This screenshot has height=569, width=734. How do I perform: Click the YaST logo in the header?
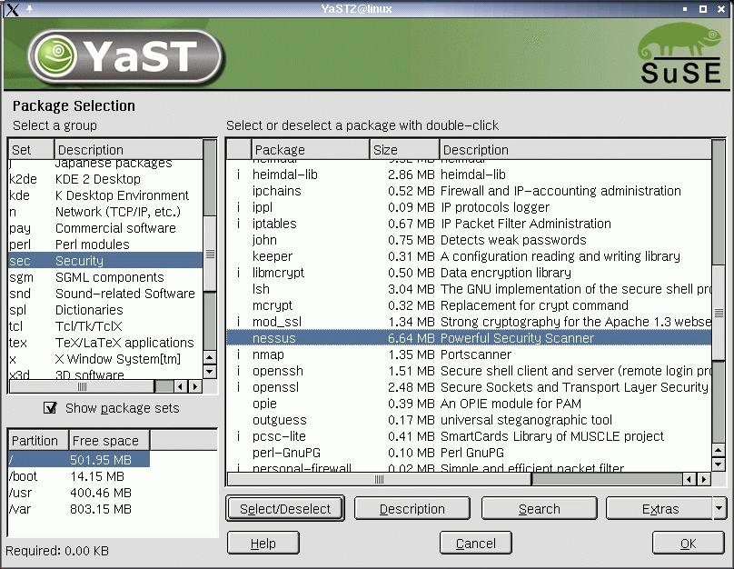pyautogui.click(x=124, y=56)
